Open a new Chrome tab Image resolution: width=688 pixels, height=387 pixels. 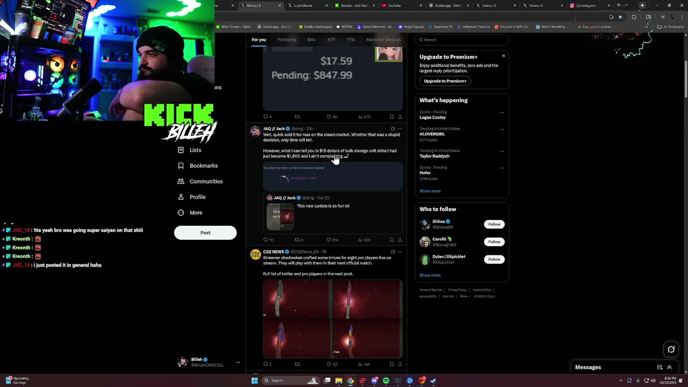642,5
